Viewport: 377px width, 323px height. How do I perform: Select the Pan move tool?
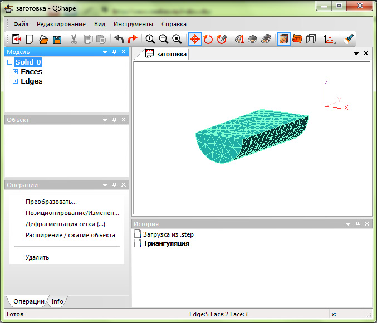pos(195,39)
